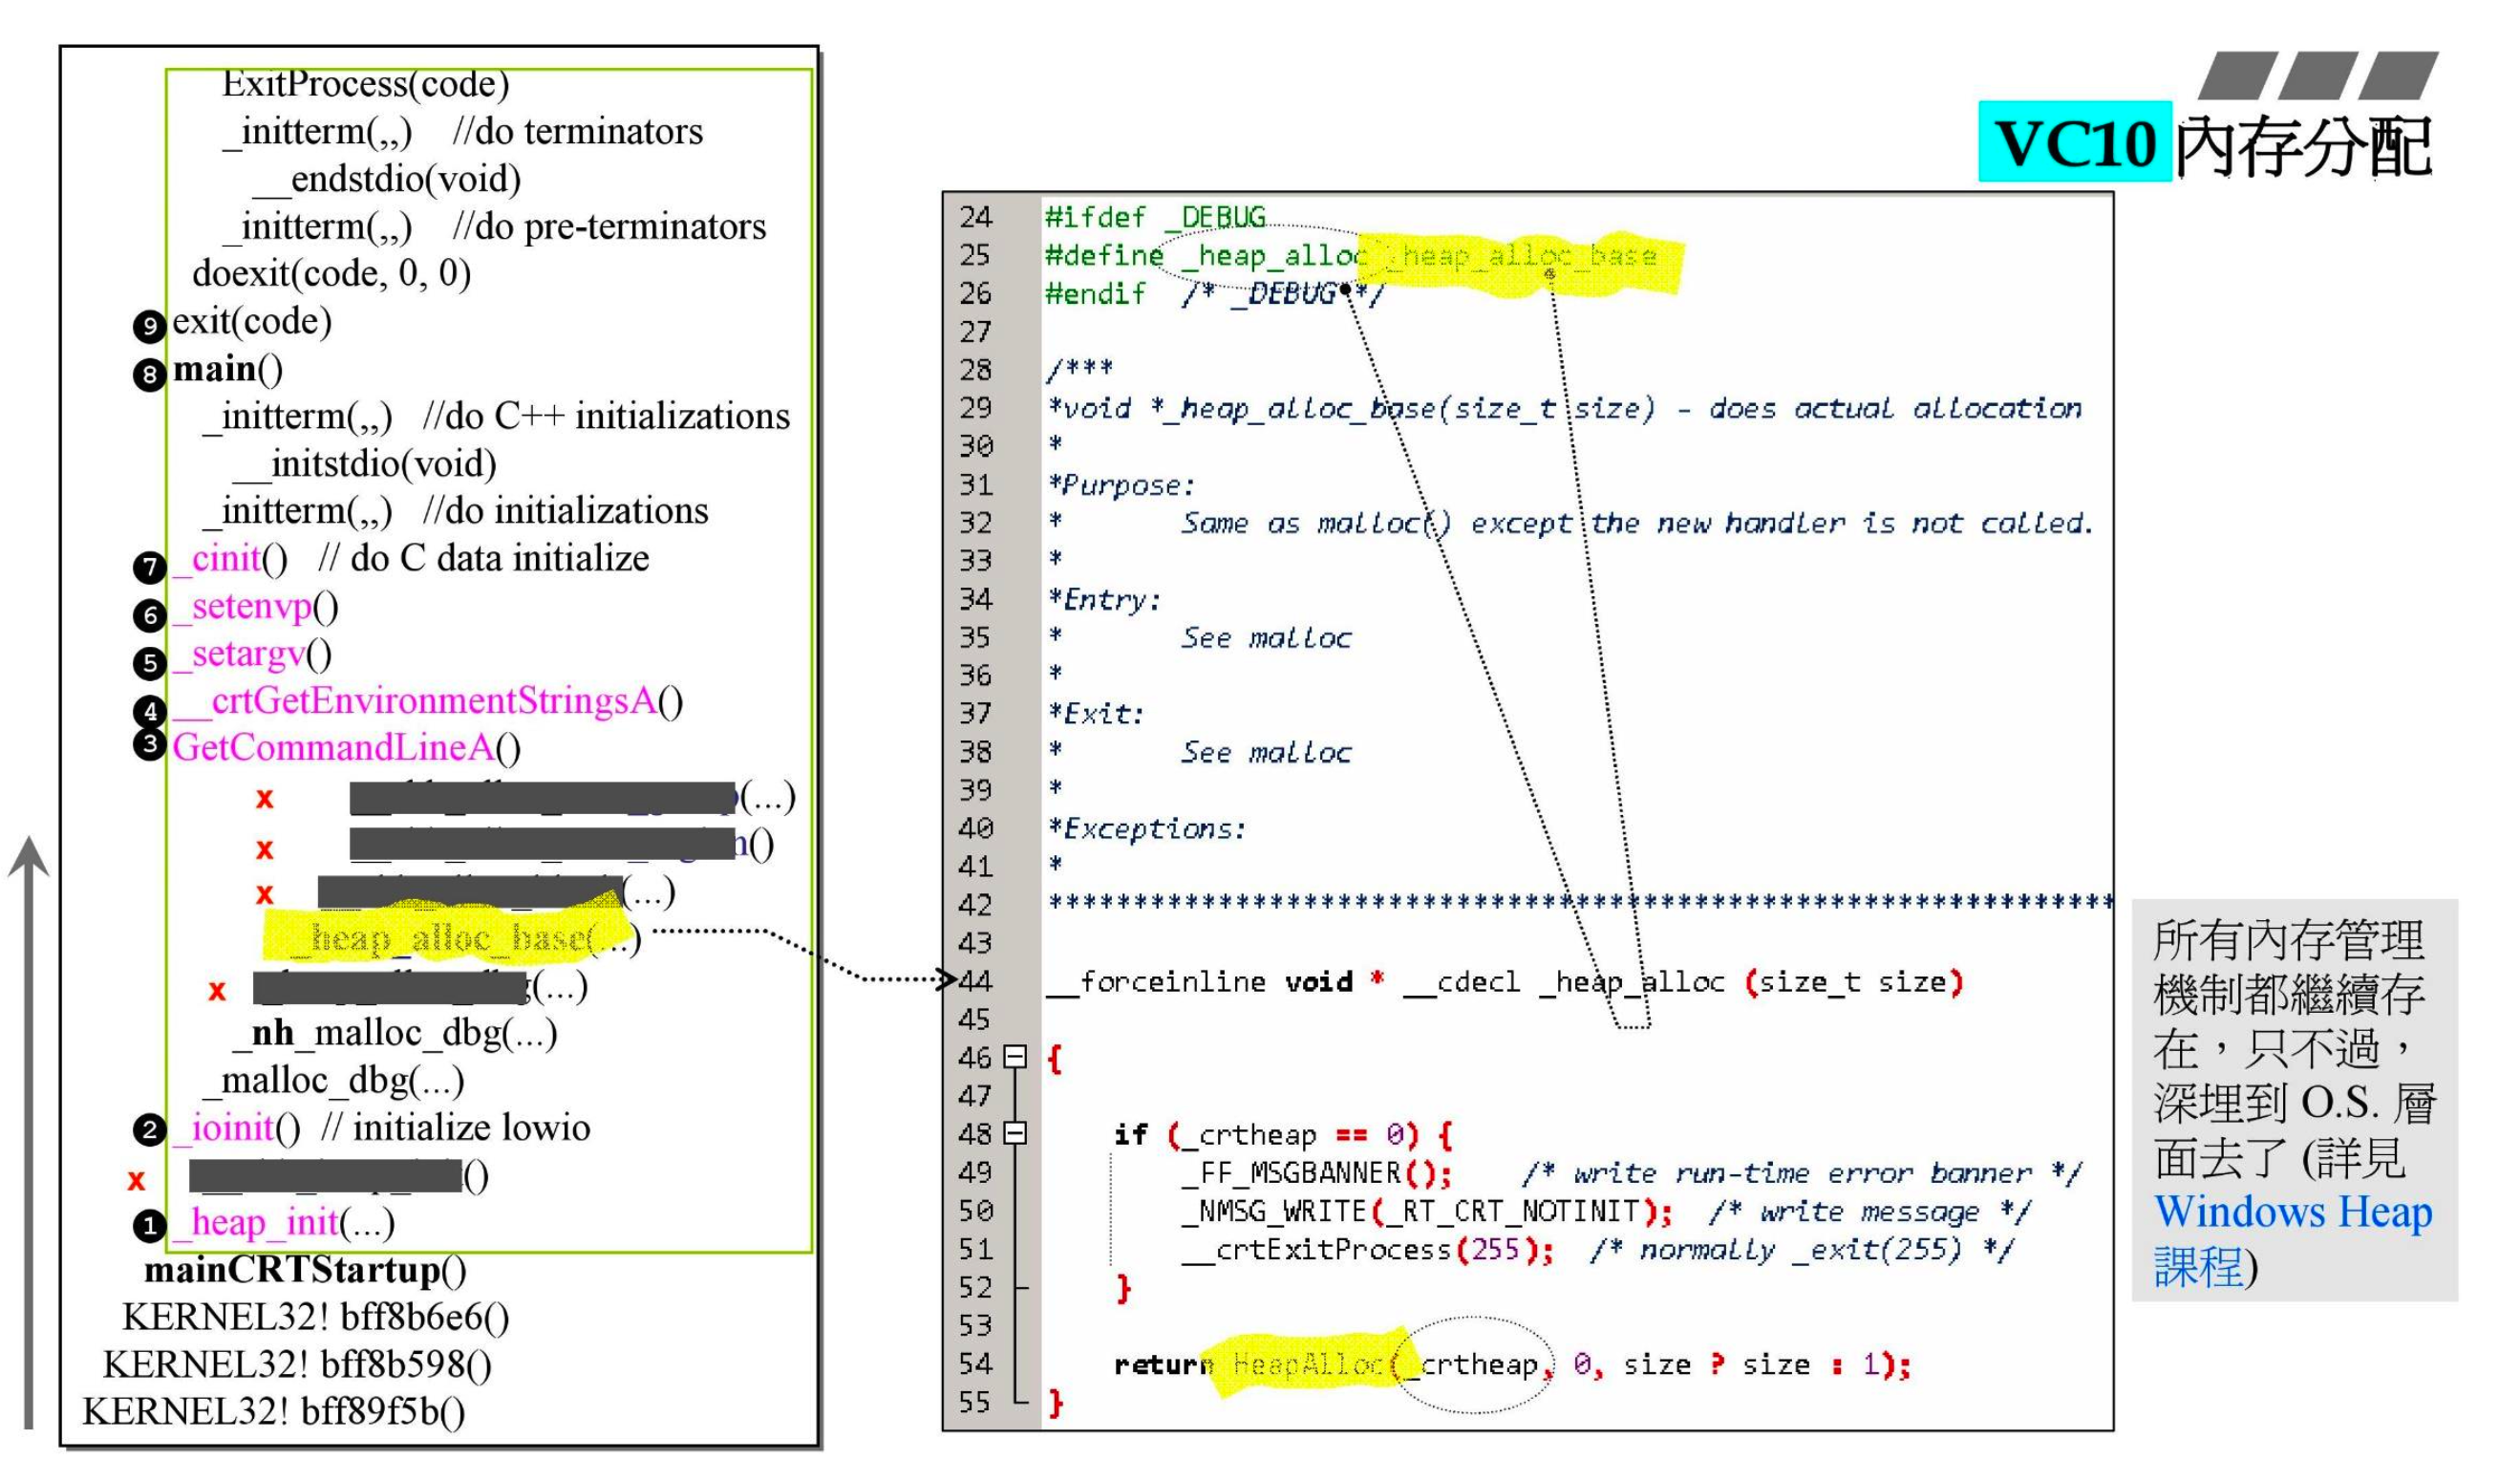Click circled number 3 next to GetCommandLineA

[149, 745]
